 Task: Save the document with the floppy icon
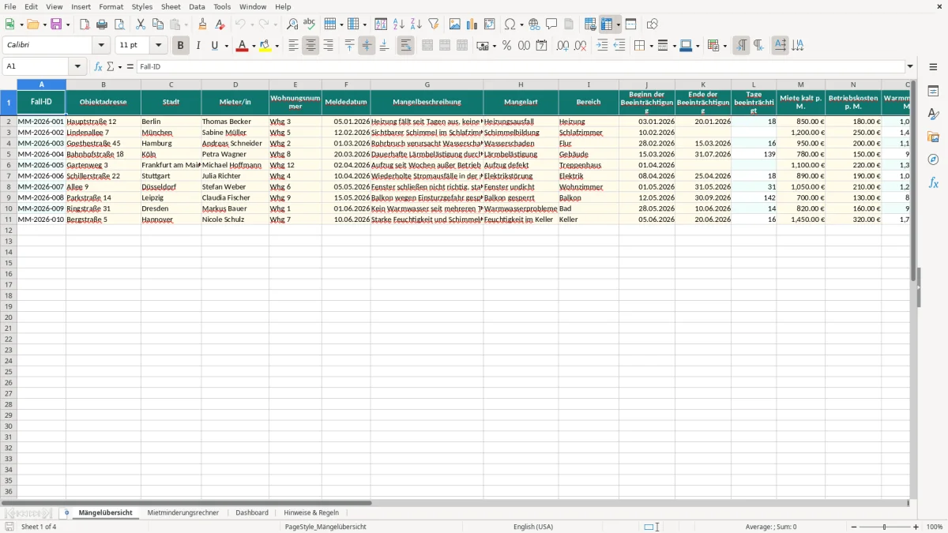click(56, 24)
